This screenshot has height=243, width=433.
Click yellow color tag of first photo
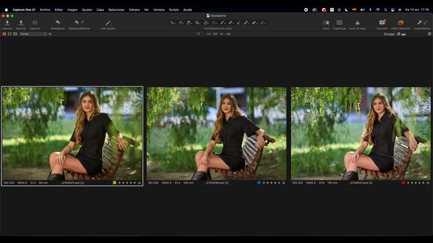pyautogui.click(x=114, y=183)
